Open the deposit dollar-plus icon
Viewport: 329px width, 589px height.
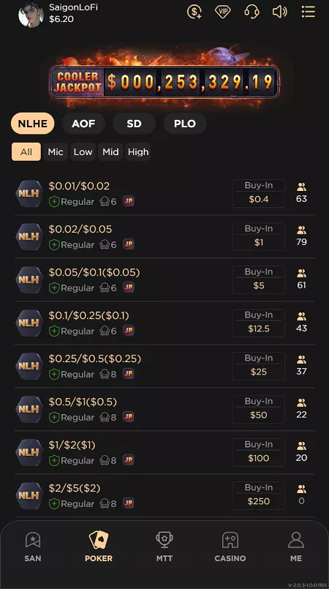point(194,11)
